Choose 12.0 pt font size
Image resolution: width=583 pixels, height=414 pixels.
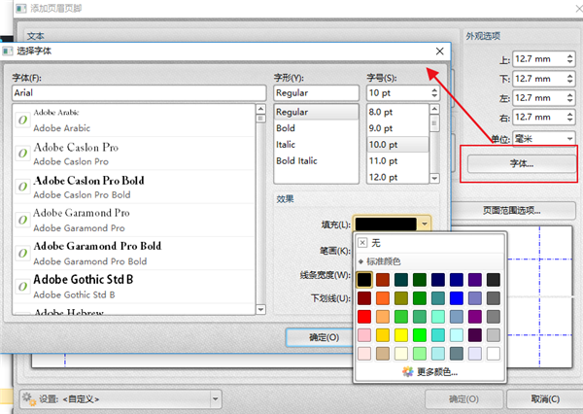click(x=397, y=177)
